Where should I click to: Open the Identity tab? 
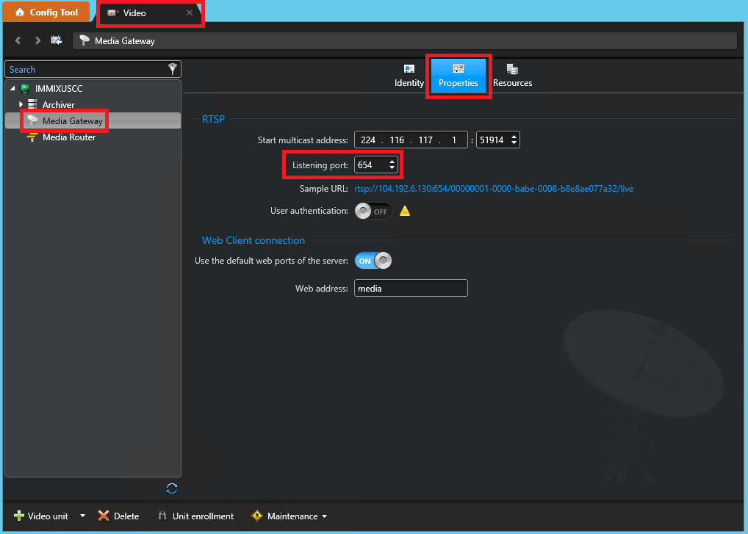pos(409,76)
